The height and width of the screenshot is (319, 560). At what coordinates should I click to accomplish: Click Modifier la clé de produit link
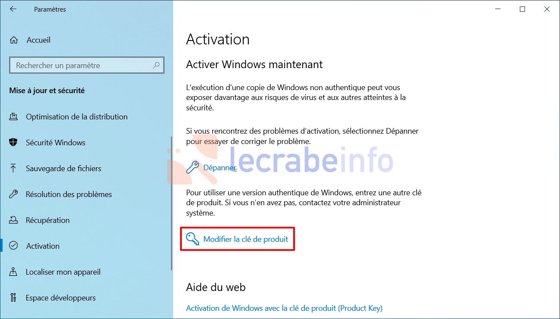(x=246, y=239)
